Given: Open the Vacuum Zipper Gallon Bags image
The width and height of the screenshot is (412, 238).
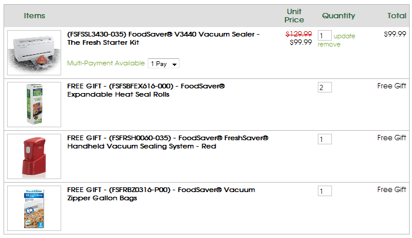Looking at the screenshot, I should pyautogui.click(x=34, y=208).
